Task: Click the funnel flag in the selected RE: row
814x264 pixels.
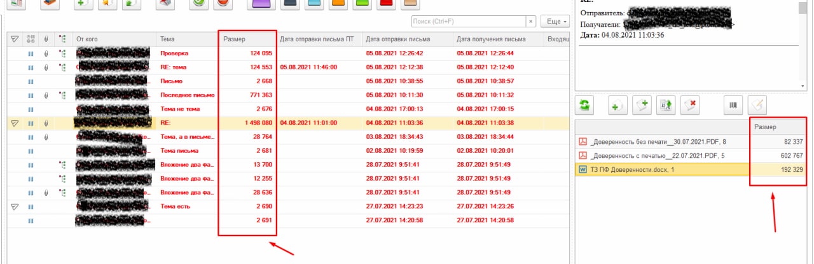Action: pos(15,123)
